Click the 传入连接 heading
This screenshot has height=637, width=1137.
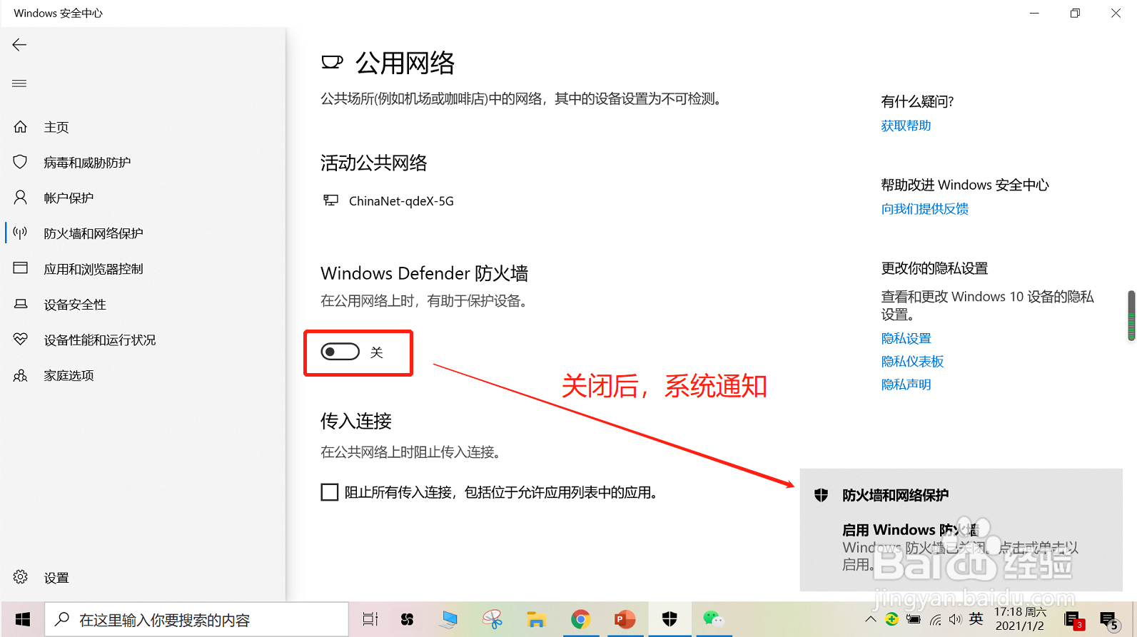coord(356,421)
